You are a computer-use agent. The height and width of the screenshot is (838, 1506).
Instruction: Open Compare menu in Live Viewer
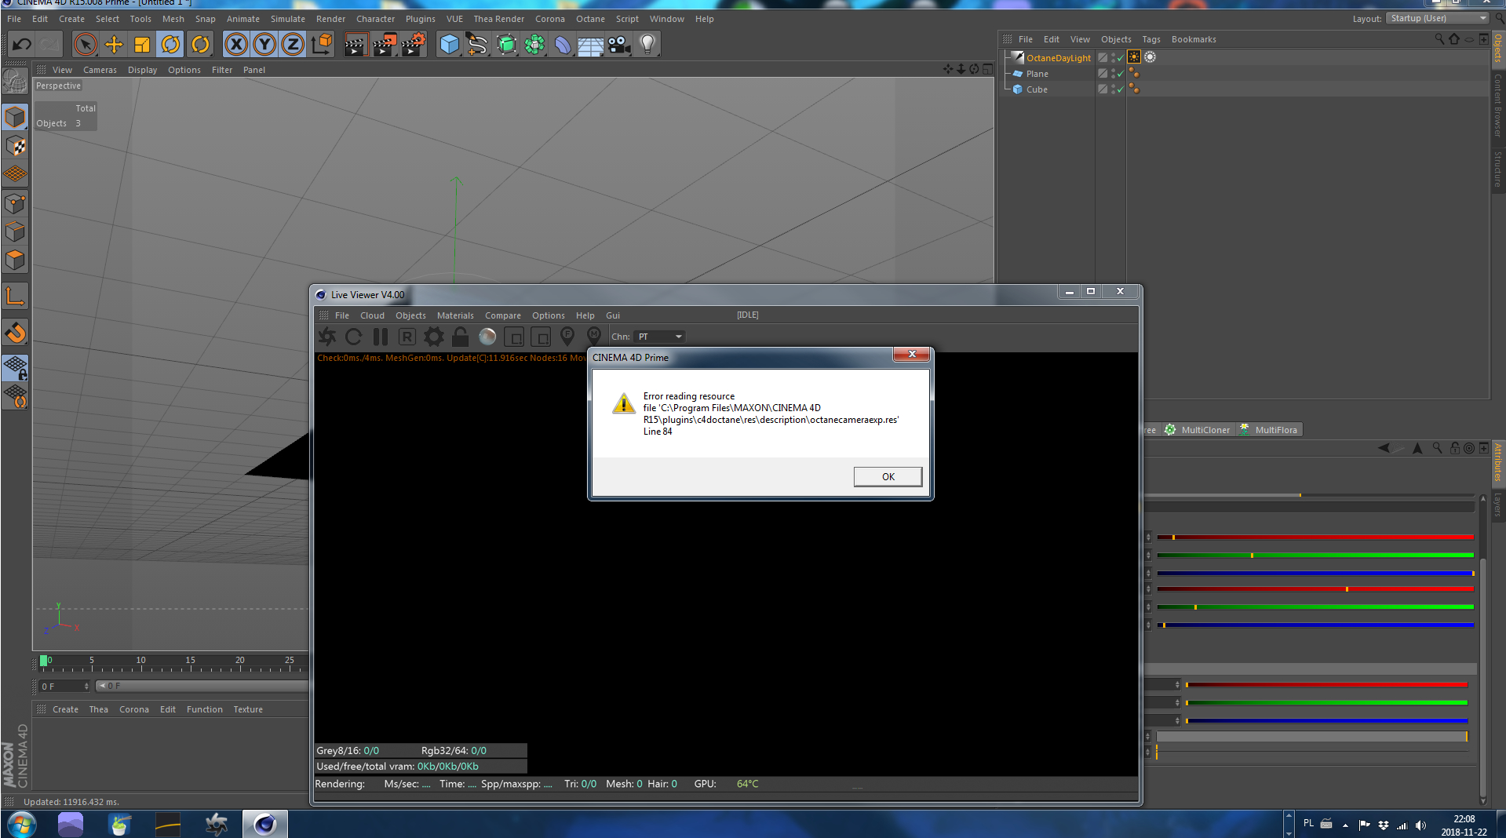tap(503, 315)
